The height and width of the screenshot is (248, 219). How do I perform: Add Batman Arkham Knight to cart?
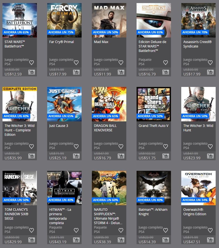(x=165, y=240)
